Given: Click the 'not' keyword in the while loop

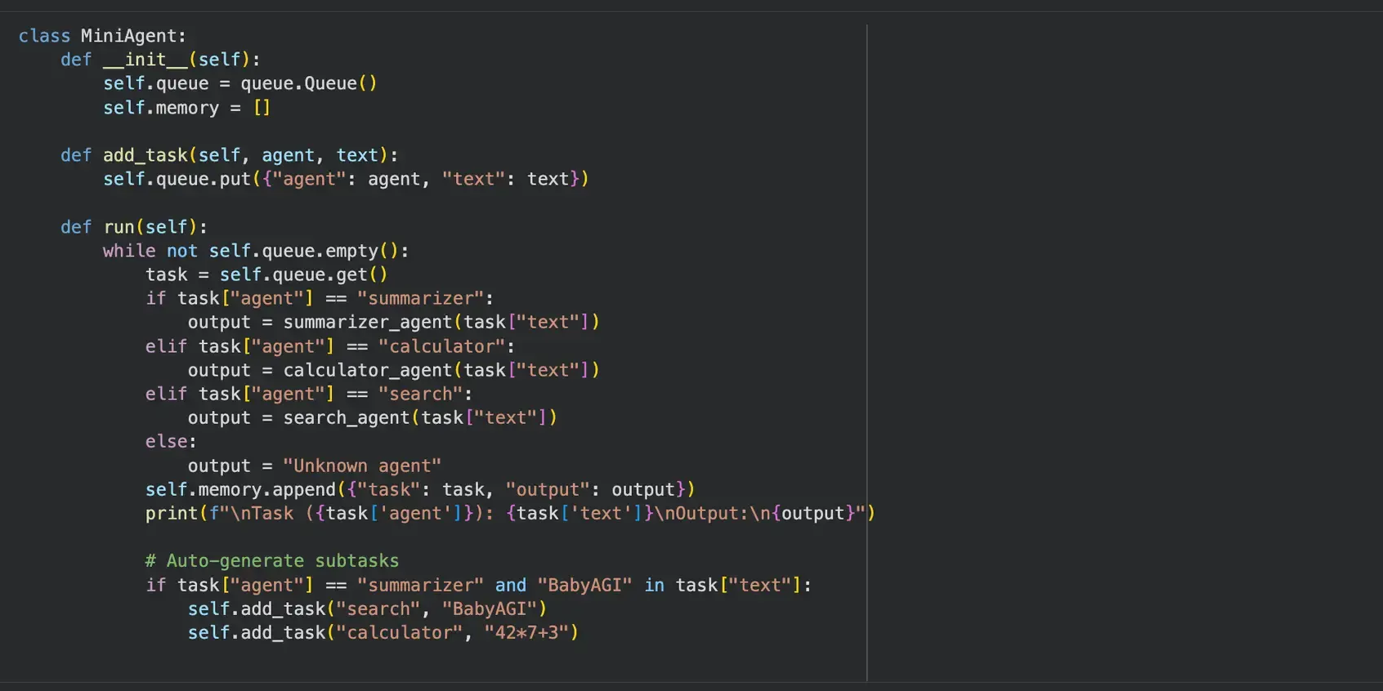Looking at the screenshot, I should coord(181,251).
